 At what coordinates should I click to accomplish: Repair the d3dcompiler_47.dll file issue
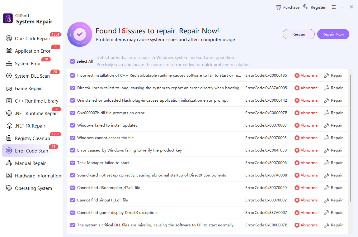pyautogui.click(x=333, y=188)
